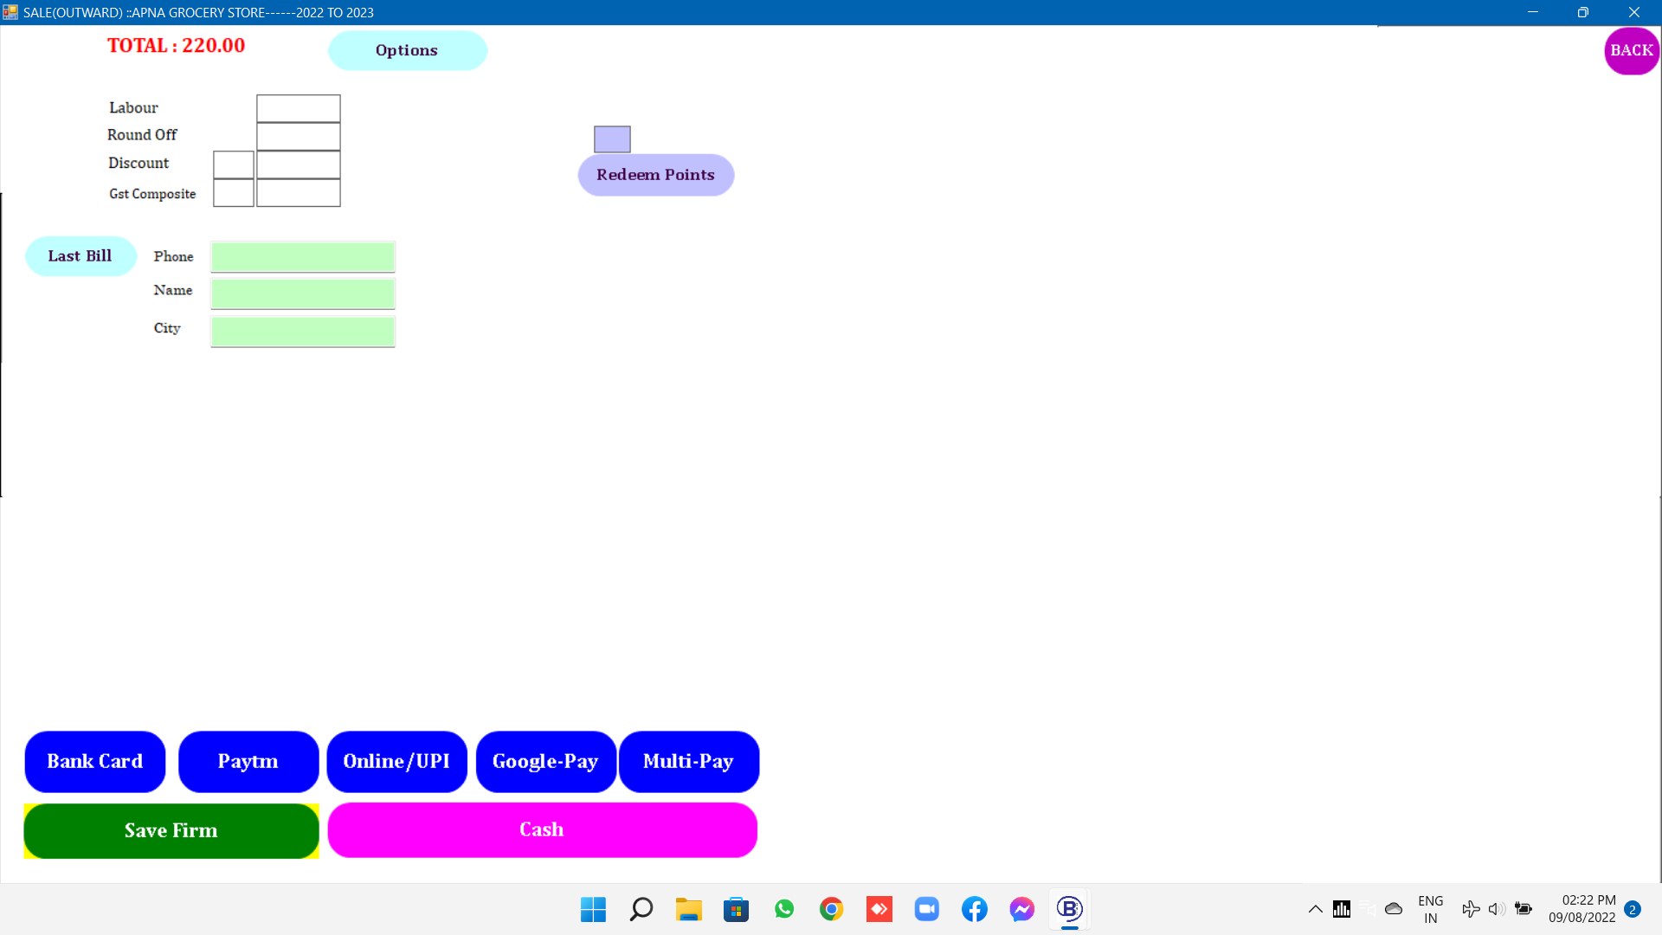Click the battery tray icon

pyautogui.click(x=1523, y=909)
